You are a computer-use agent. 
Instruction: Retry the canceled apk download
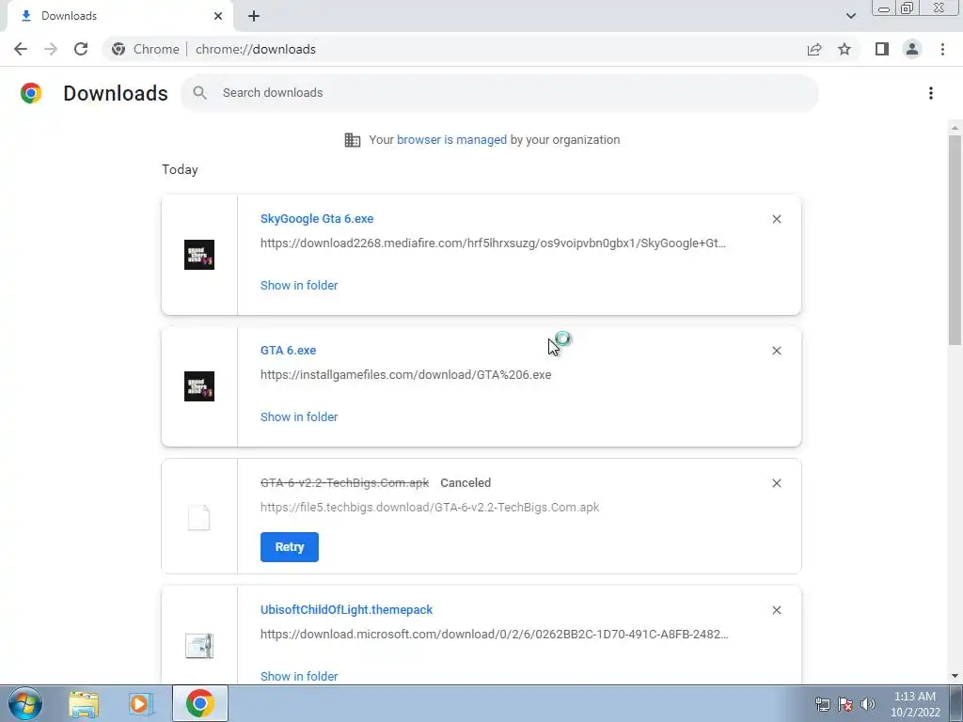coord(290,547)
